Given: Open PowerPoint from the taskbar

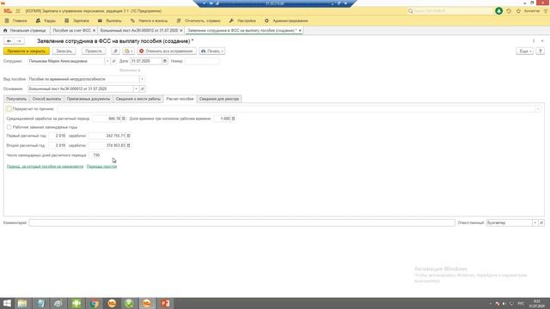Looking at the screenshot, I should 165,303.
